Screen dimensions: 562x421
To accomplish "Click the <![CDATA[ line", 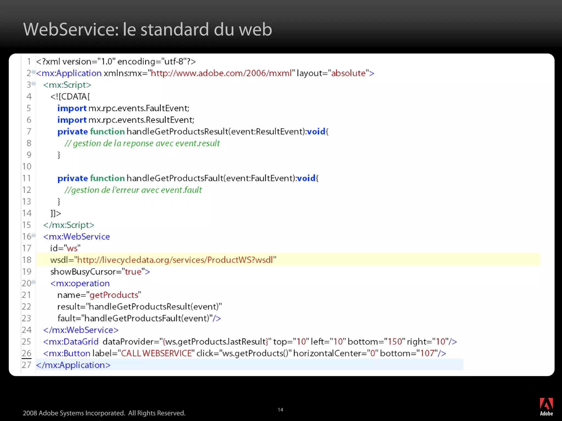I will coord(70,96).
